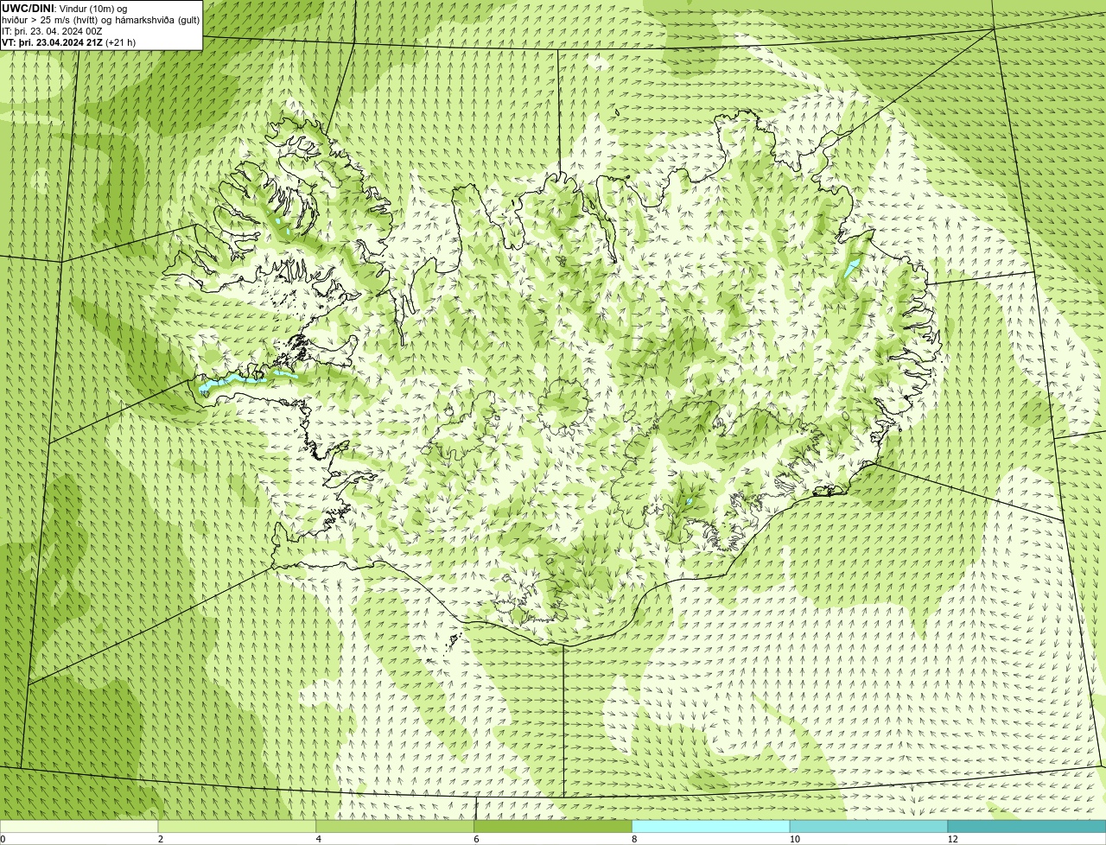
Task: Click the legend tick label "0"
Action: [x=3, y=839]
